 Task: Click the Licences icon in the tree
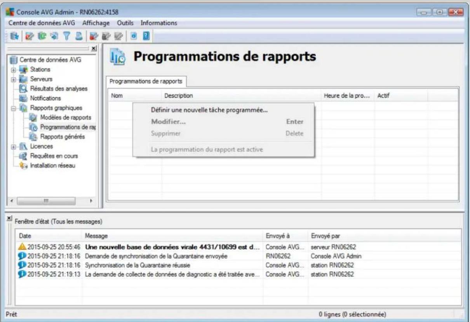[24, 146]
